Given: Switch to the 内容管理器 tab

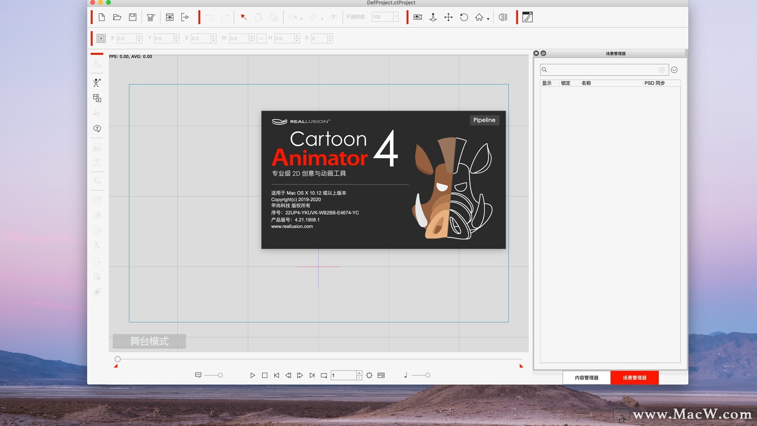Looking at the screenshot, I should pos(586,377).
